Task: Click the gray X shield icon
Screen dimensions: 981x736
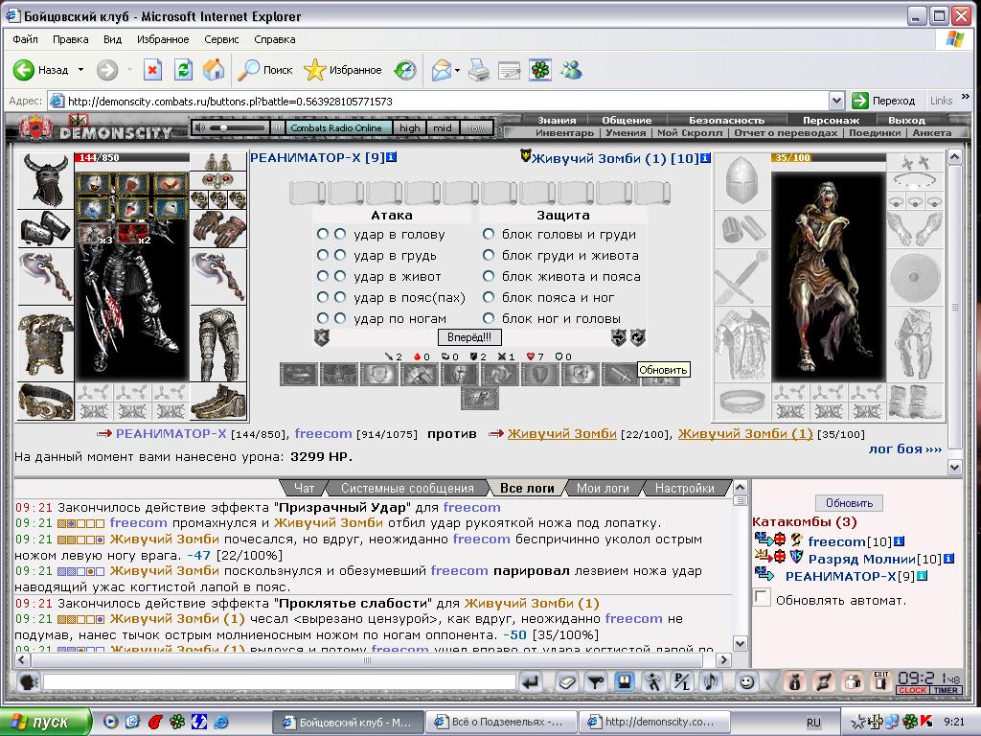Action: pyautogui.click(x=322, y=338)
